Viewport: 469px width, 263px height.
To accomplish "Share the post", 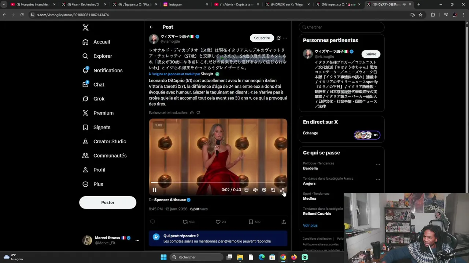I will pos(284,222).
